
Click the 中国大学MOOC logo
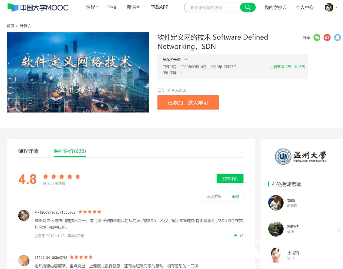[38, 8]
